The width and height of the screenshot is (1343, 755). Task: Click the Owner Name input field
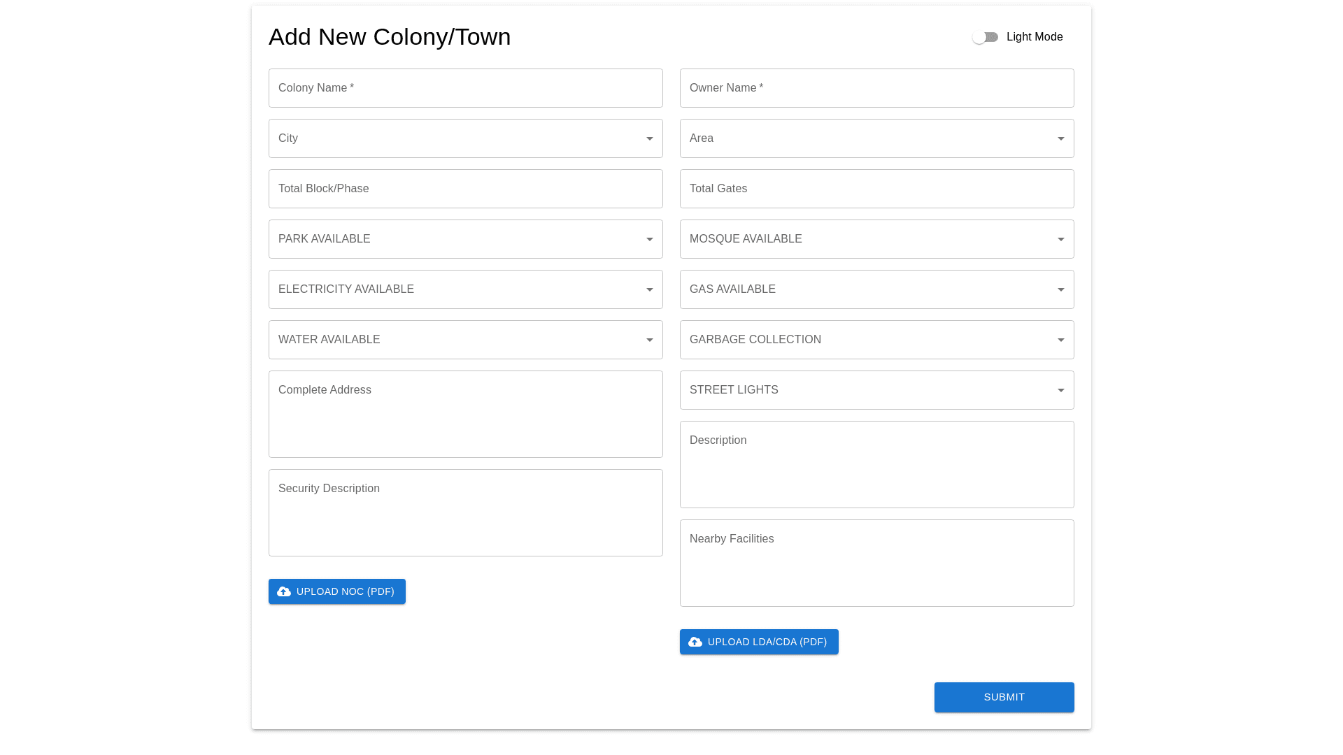[x=876, y=88]
